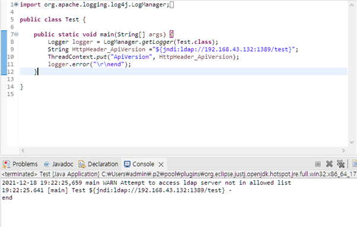357x227 pixels.
Task: Click the editor vertical scrollbar up arrow
Action: click(x=352, y=5)
